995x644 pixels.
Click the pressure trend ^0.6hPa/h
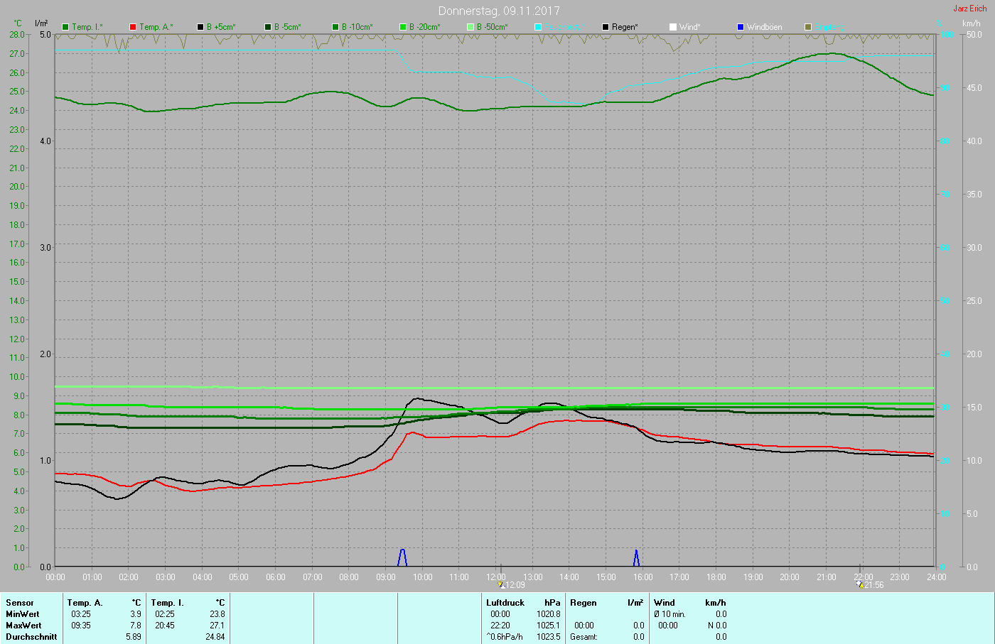505,637
